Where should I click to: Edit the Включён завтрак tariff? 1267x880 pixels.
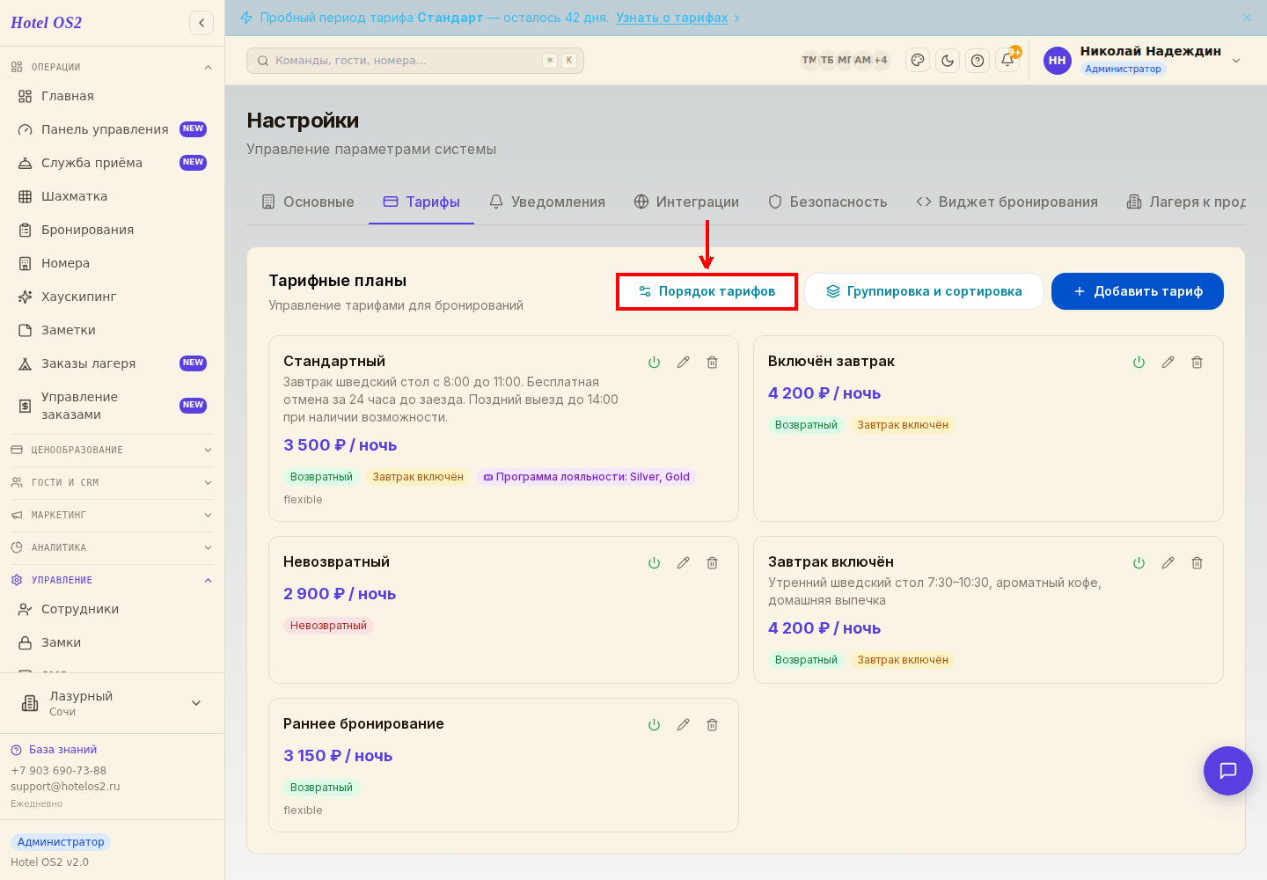1168,363
